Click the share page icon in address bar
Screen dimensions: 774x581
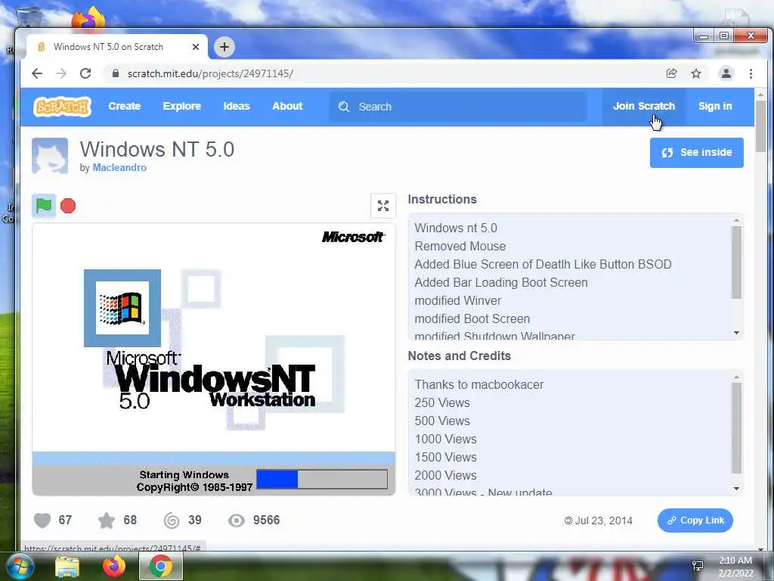[671, 73]
